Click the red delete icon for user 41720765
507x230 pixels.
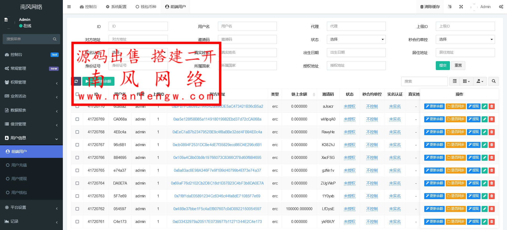point(492,170)
